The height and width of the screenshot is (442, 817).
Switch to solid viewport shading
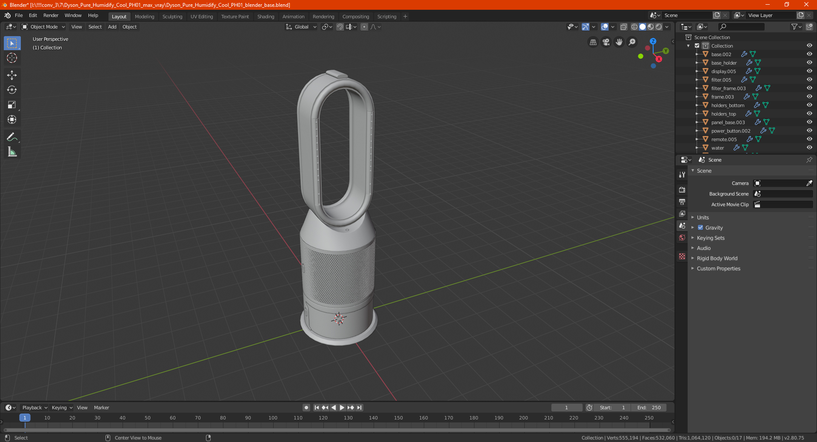point(643,27)
